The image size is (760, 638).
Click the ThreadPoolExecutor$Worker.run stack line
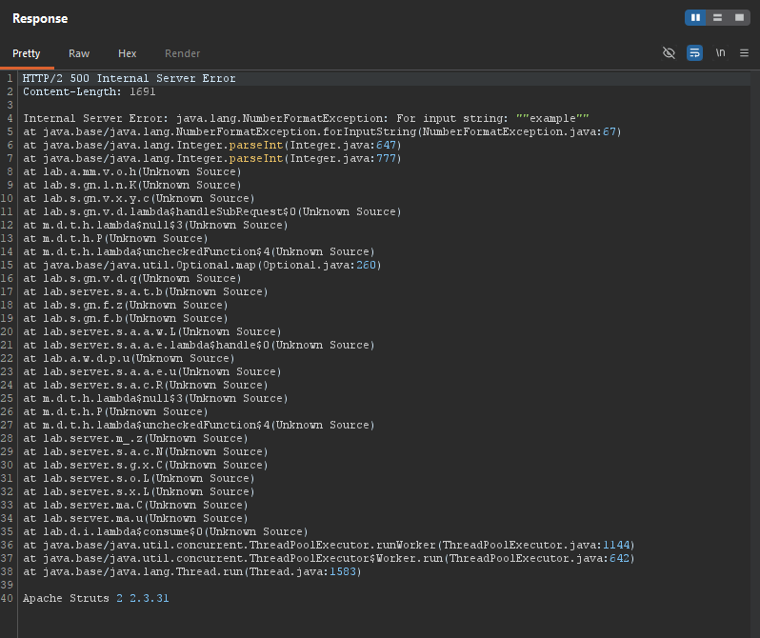tap(329, 558)
